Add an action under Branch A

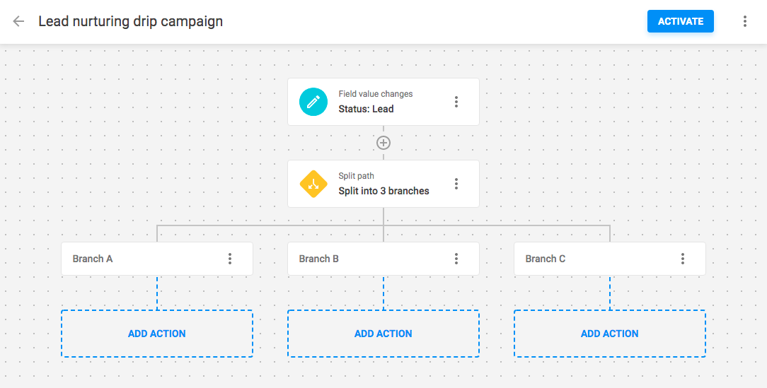pyautogui.click(x=157, y=334)
